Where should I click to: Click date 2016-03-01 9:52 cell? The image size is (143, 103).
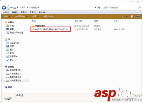81,29
